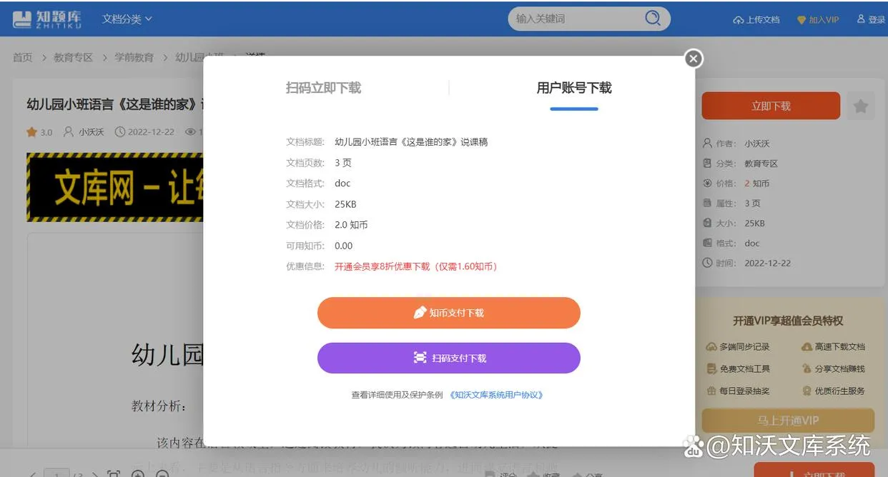Image resolution: width=888 pixels, height=477 pixels.
Task: Click the 高速下载文档 icon
Action: 806,347
